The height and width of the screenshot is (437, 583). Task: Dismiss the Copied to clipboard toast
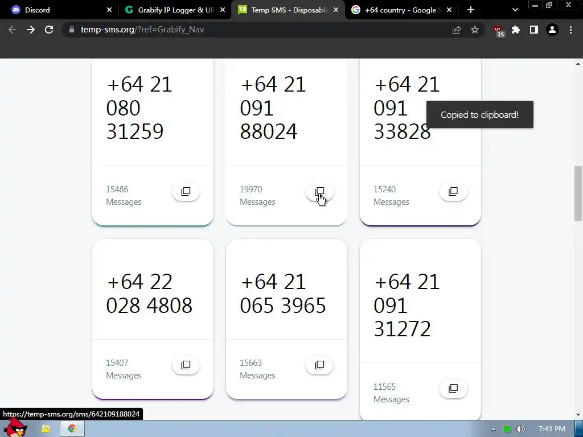pyautogui.click(x=479, y=114)
